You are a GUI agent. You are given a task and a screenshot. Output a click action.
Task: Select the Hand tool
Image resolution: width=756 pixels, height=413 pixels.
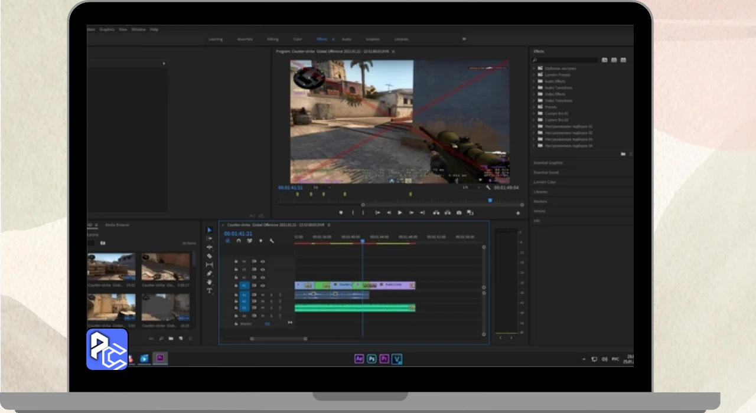tap(209, 282)
